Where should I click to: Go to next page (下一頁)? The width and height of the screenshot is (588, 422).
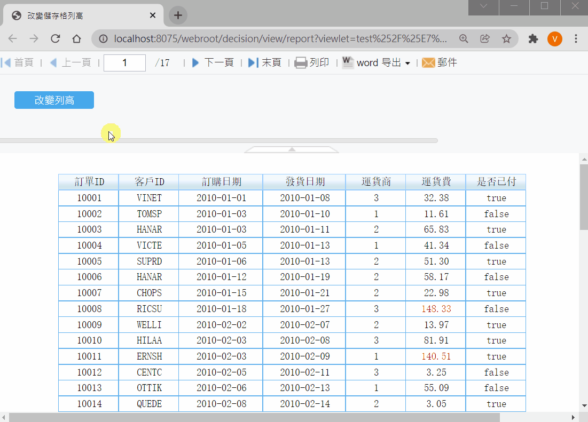(195, 62)
